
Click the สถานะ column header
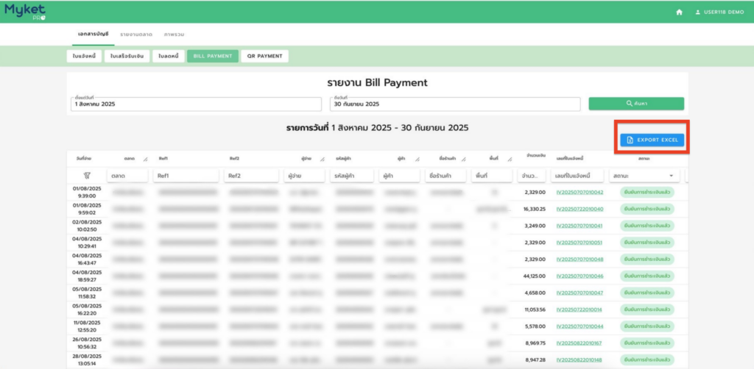(644, 158)
